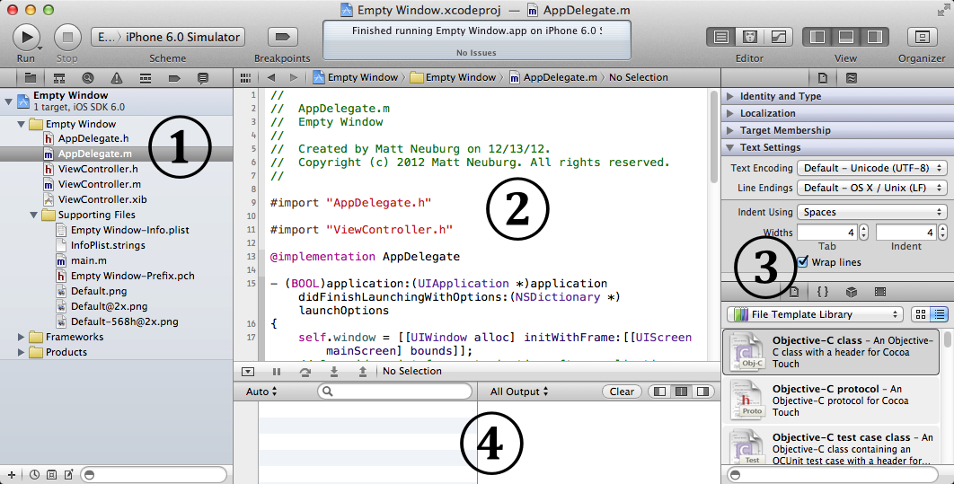Click the Indent width stepper

[x=942, y=233]
